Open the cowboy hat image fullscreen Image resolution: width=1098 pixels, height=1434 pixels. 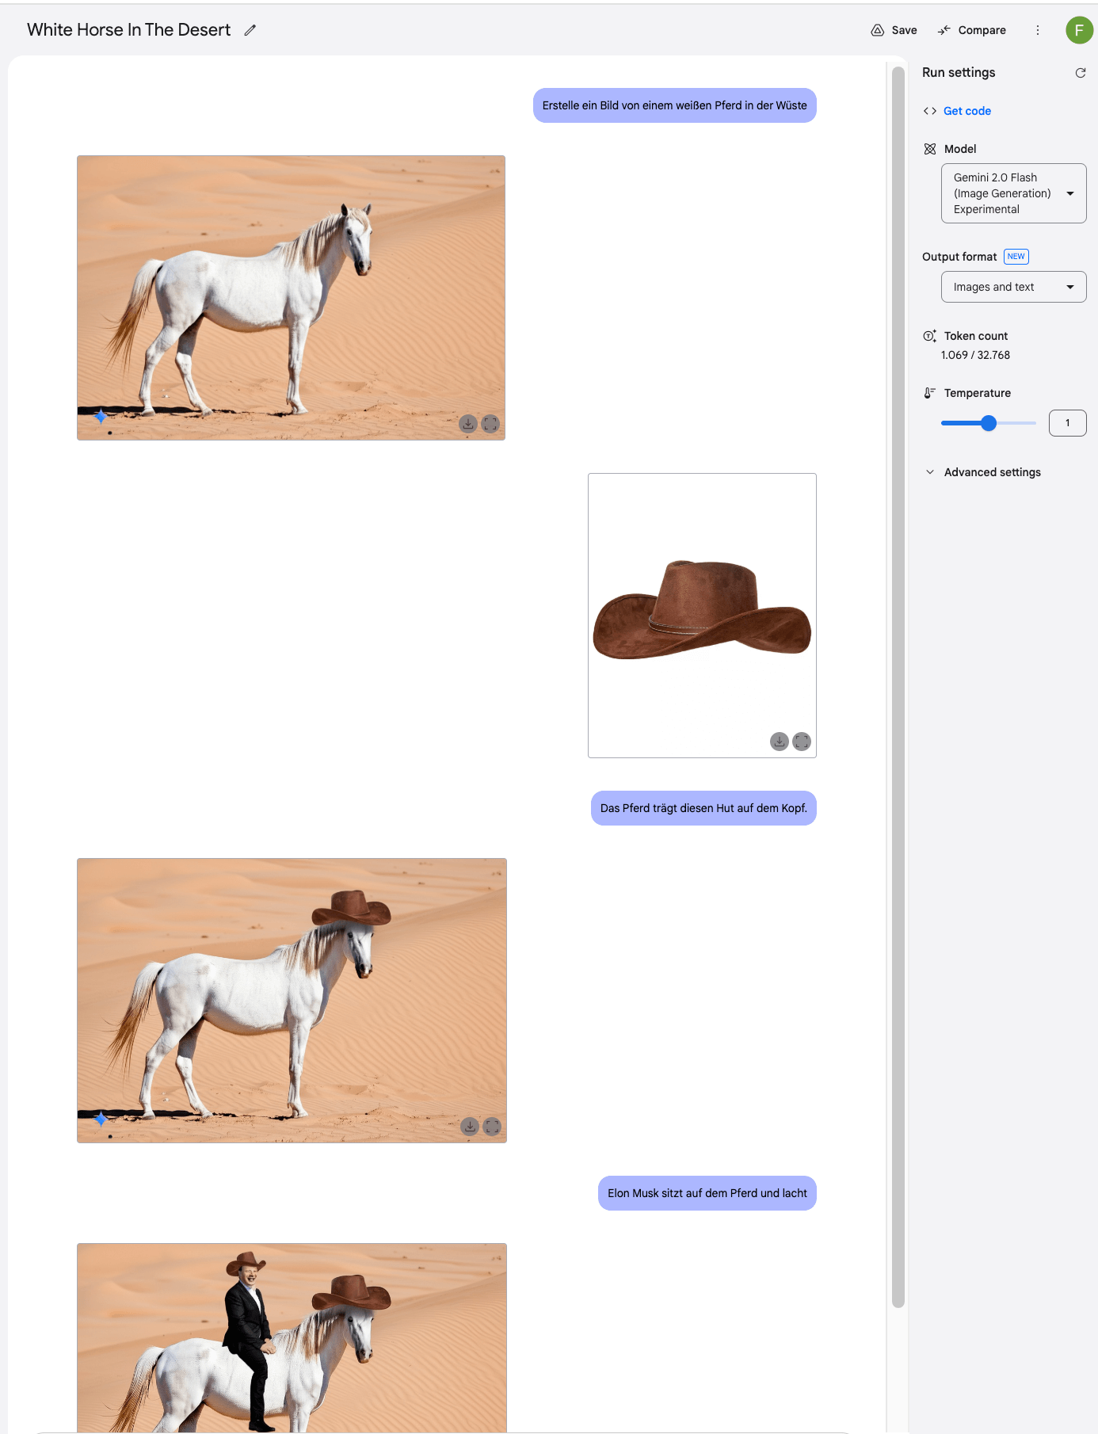[802, 742]
